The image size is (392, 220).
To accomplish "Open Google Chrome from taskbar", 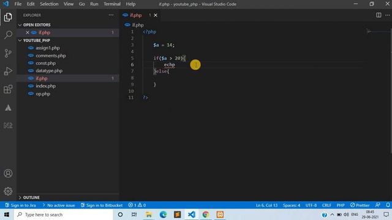I will pyautogui.click(x=206, y=215).
